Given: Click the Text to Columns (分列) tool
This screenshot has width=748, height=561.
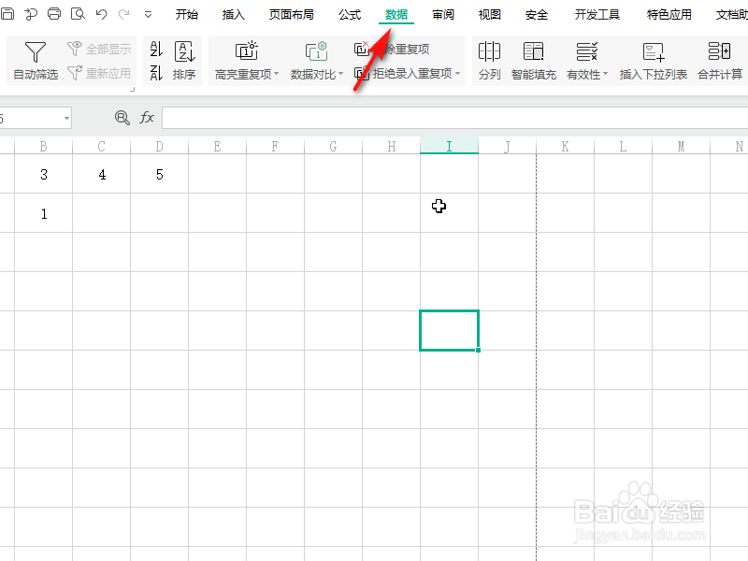Looking at the screenshot, I should (x=490, y=60).
